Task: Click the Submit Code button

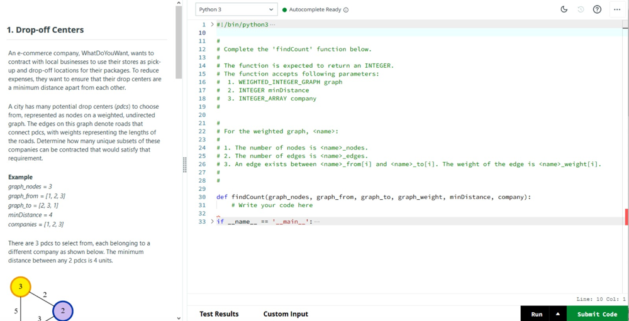Action: tap(597, 314)
